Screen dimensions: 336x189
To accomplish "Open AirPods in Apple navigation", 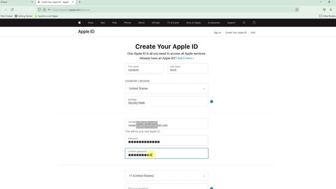I will (156, 23).
